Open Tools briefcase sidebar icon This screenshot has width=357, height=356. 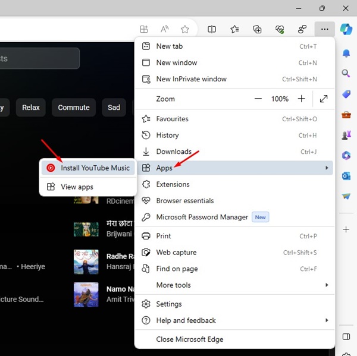pos(346,115)
